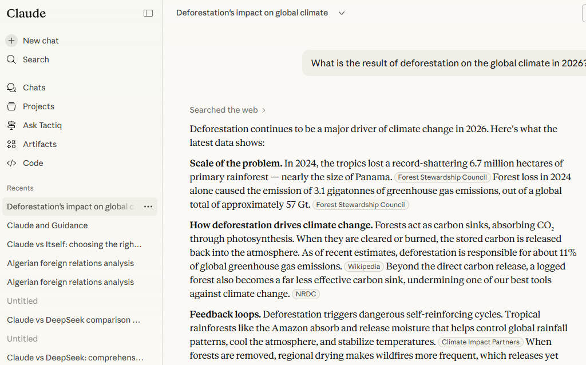Open Forest Stewardship Council citation after 57 Gt
The image size is (586, 365).
click(x=361, y=205)
